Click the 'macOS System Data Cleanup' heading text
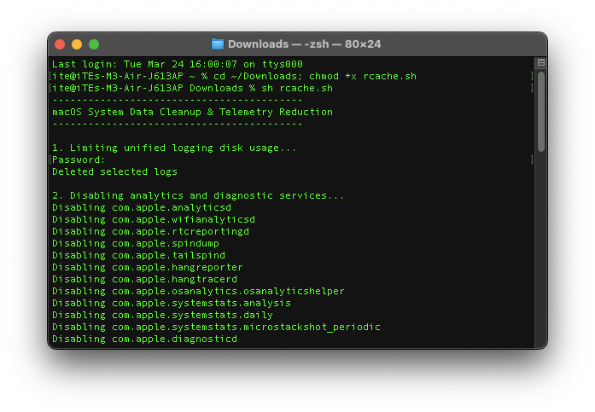The height and width of the screenshot is (412, 595). [192, 112]
